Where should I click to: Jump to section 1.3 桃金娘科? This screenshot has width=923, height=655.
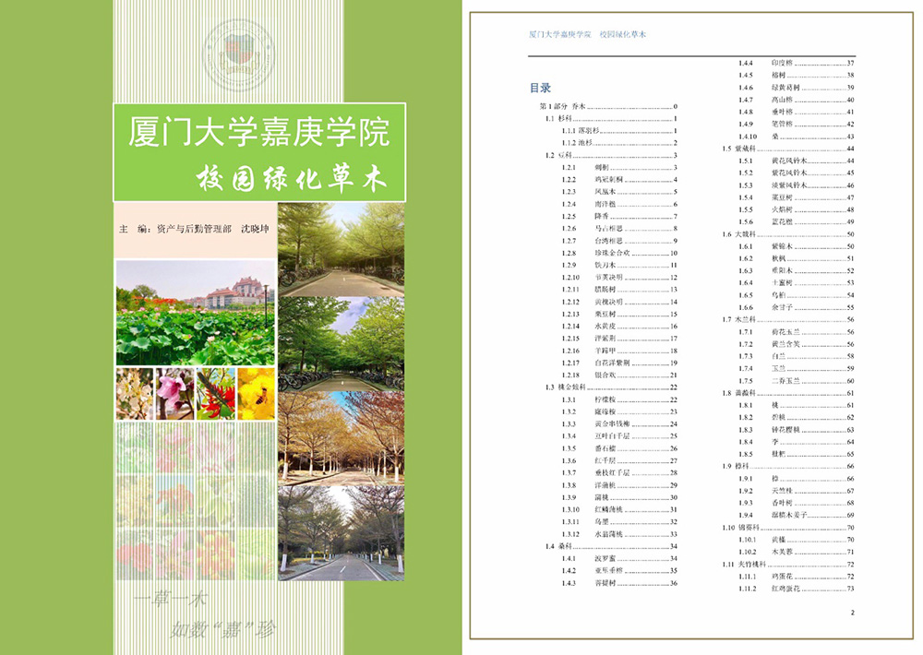[x=611, y=387]
